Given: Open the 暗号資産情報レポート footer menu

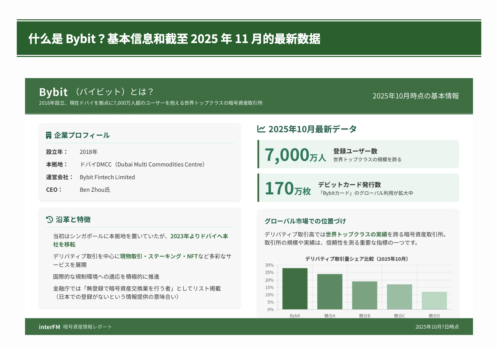Looking at the screenshot, I should 87,327.
